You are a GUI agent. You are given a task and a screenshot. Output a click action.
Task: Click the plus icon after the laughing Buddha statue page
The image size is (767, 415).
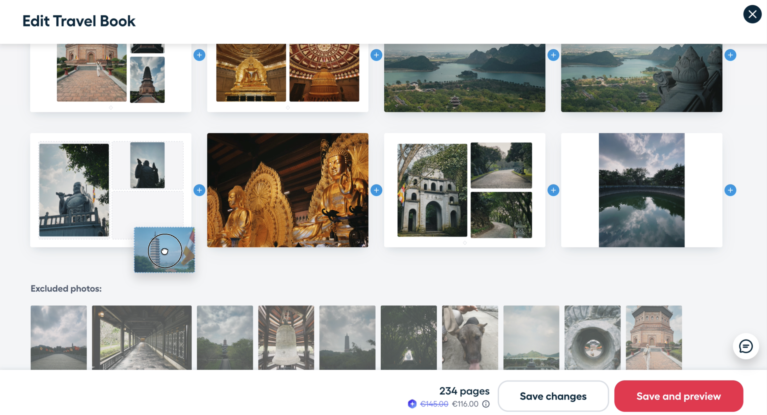pyautogui.click(x=199, y=190)
